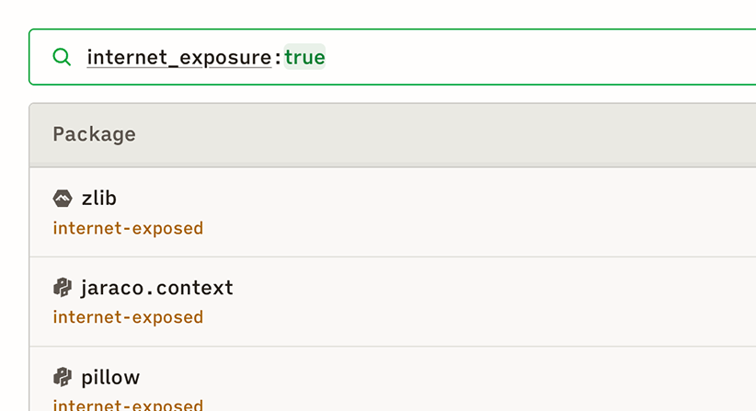Image resolution: width=756 pixels, height=411 pixels.
Task: Click the Python icon beside pillow
Action: click(63, 377)
